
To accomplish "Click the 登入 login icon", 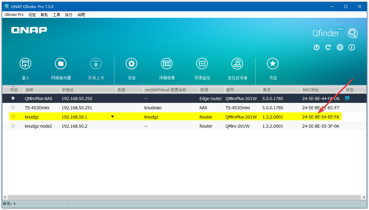I will (x=26, y=64).
